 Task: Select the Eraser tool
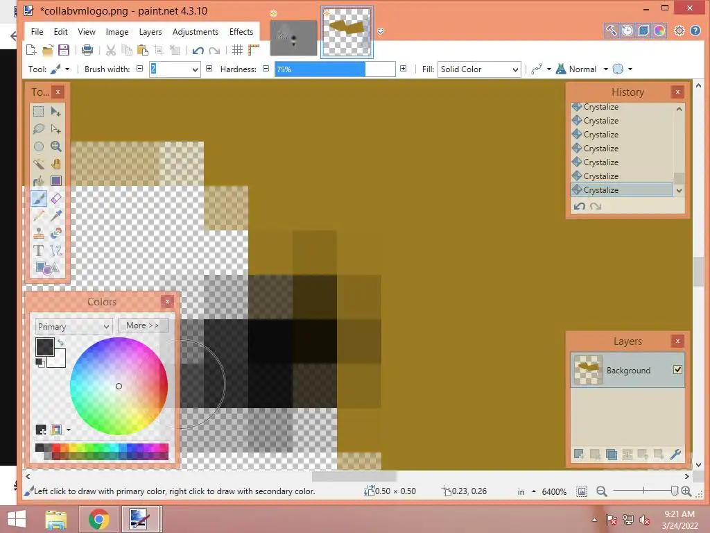point(56,198)
